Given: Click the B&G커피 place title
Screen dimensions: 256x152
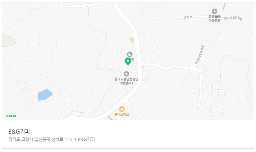Looking at the screenshot, I should tap(19, 132).
